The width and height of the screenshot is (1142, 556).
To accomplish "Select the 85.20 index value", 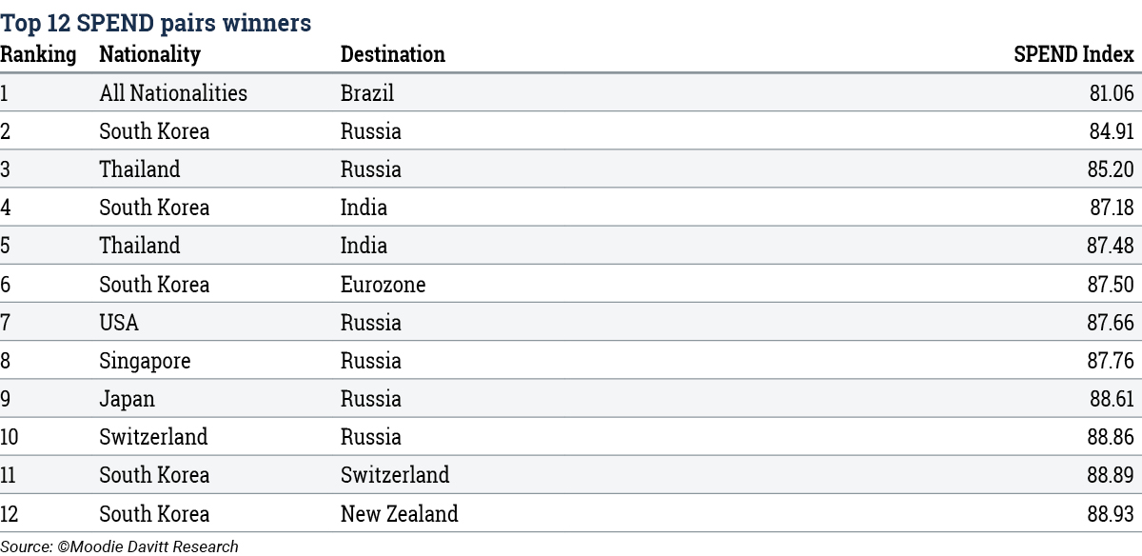I will (1111, 169).
